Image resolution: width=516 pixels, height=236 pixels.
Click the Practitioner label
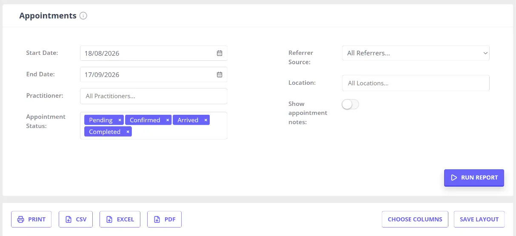[45, 96]
